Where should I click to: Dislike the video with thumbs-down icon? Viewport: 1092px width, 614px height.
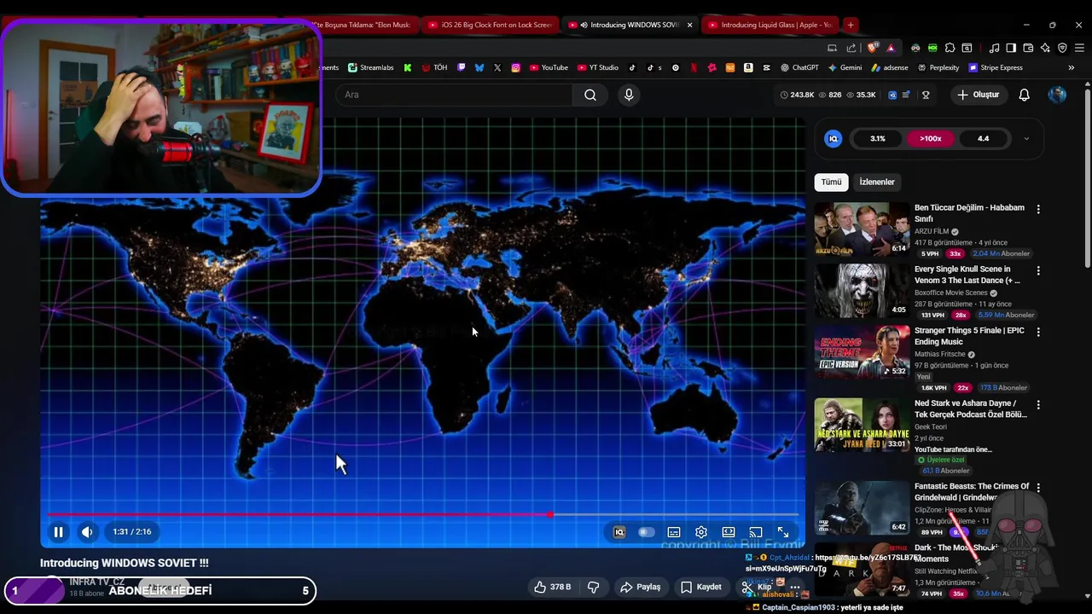[594, 587]
